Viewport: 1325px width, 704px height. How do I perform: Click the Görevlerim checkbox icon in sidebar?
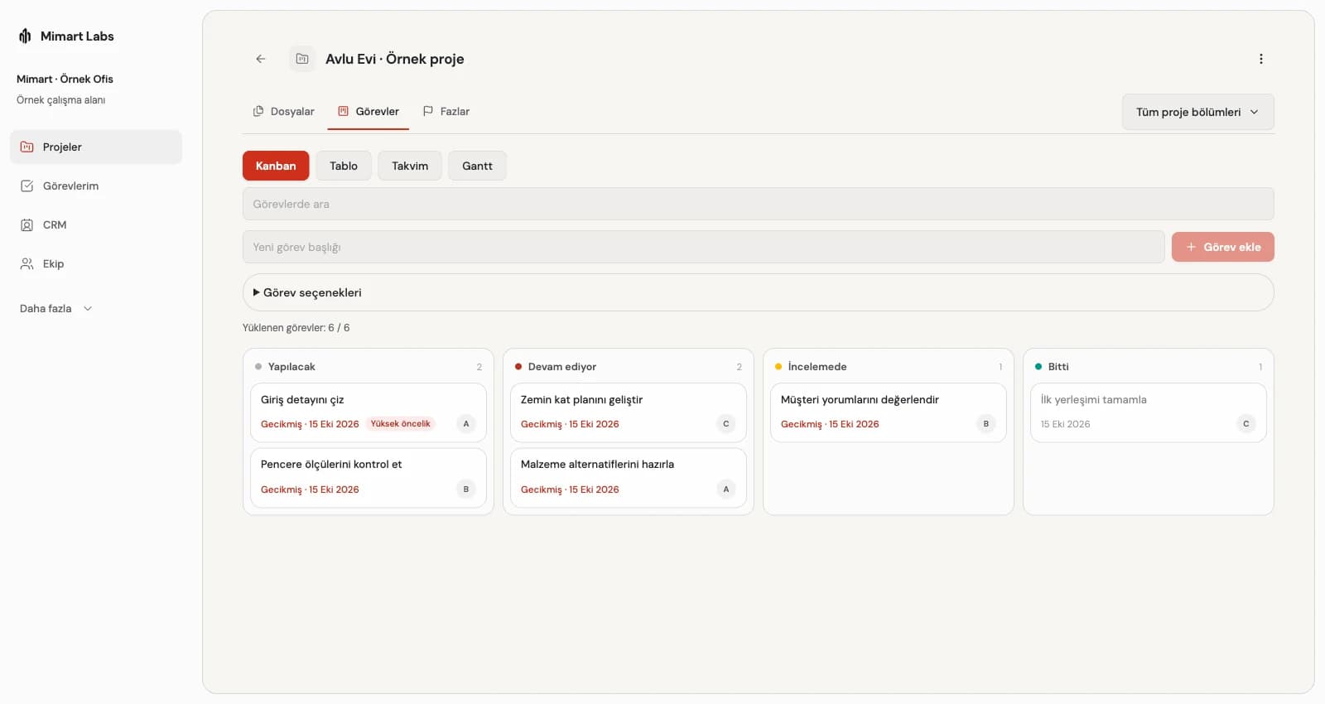click(26, 186)
